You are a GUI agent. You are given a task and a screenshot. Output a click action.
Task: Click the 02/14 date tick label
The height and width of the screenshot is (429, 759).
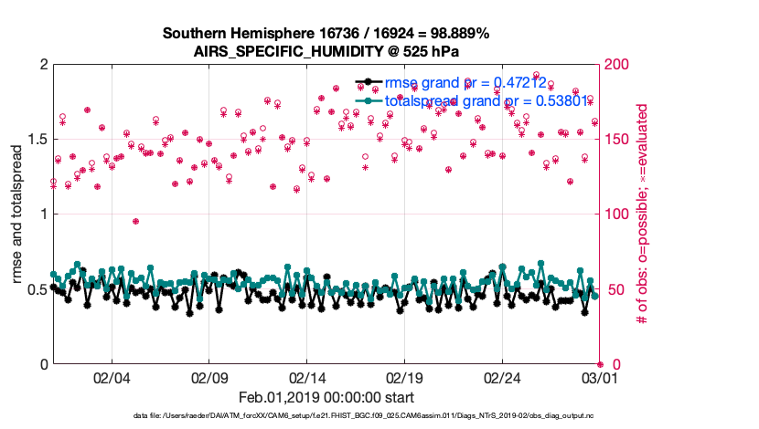point(307,378)
